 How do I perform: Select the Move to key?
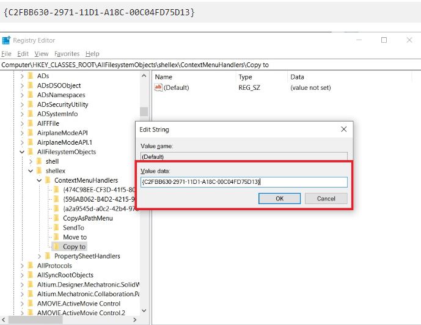75,237
